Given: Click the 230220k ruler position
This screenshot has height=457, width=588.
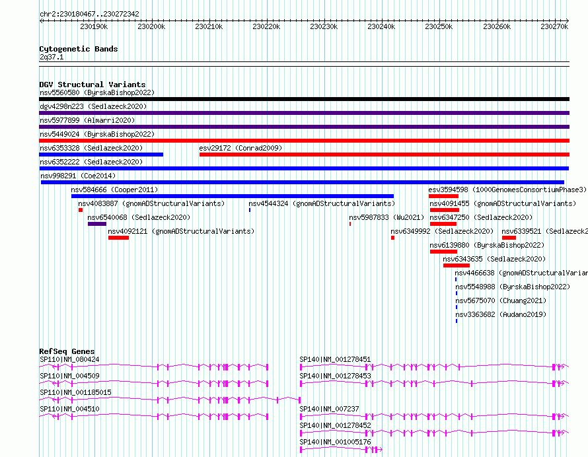Looking at the screenshot, I should (x=266, y=26).
